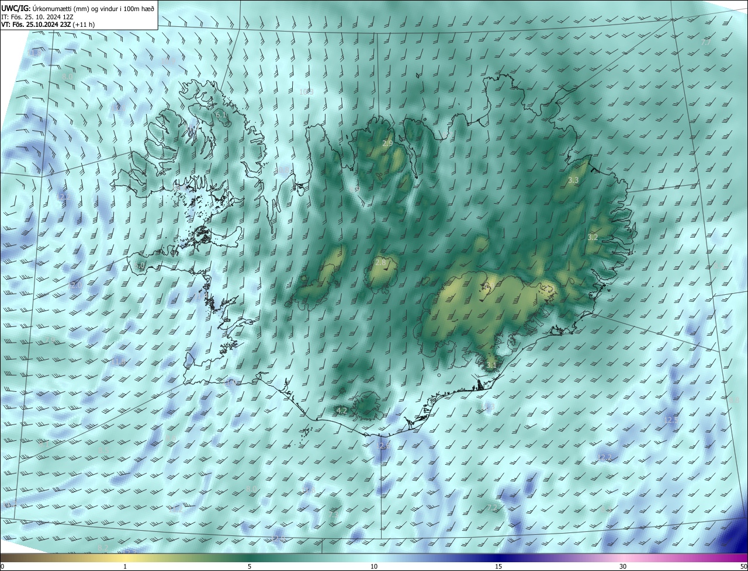Click the "50" tick on the color scale
Image resolution: width=748 pixels, height=571 pixels.
743,566
